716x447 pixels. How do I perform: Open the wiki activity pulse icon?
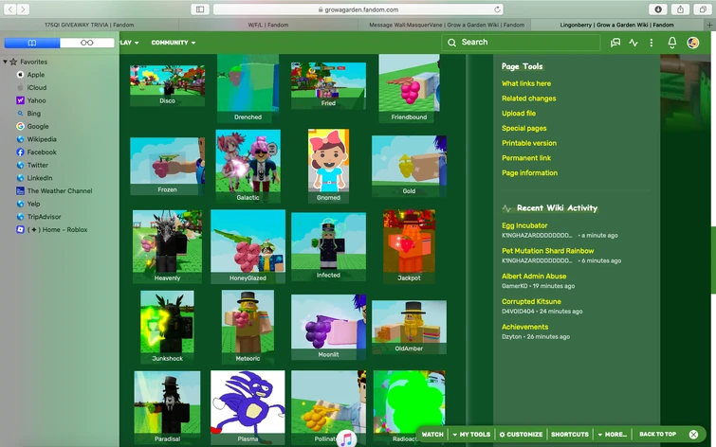point(633,43)
